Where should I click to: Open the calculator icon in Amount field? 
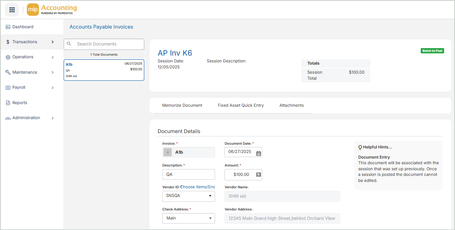(x=258, y=175)
